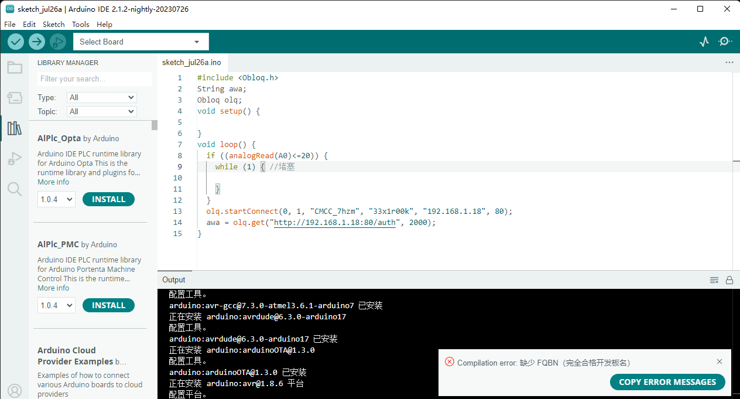Click the 'void setup() {' line
Screen dimensions: 740x399
228,111
